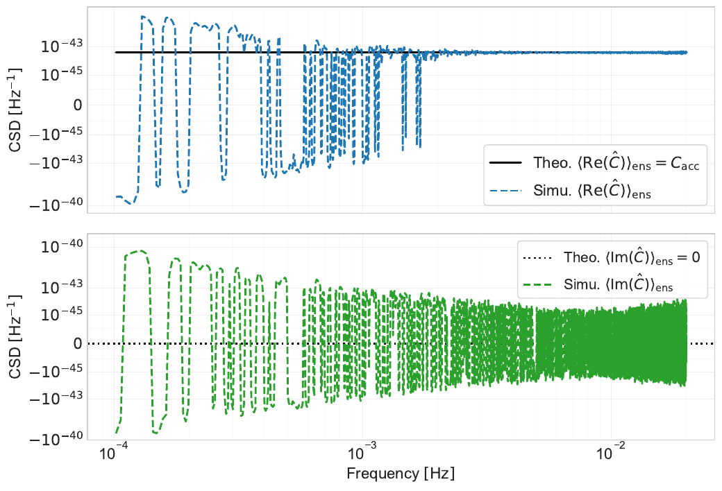The height and width of the screenshot is (491, 722).
Task: Click the x-axis tick label 10⁻²
Action: click(x=611, y=453)
